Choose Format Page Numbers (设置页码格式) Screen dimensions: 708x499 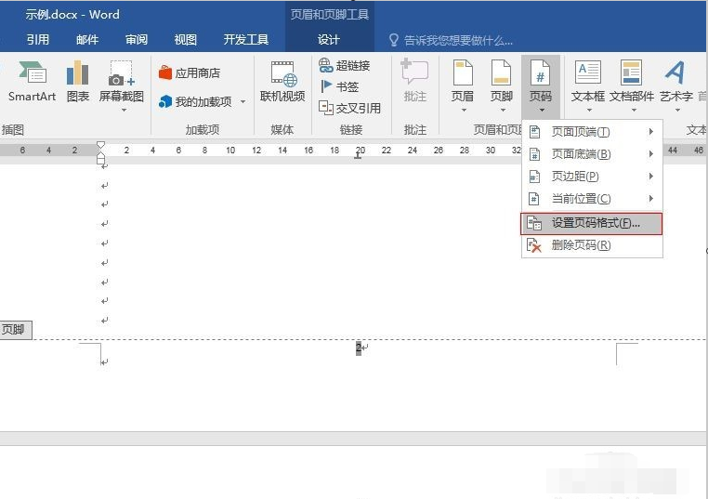(x=592, y=224)
